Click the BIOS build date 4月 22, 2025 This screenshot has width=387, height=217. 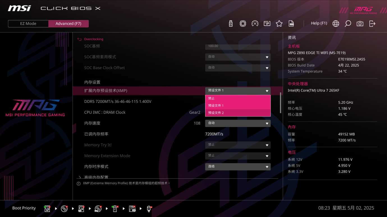point(349,65)
